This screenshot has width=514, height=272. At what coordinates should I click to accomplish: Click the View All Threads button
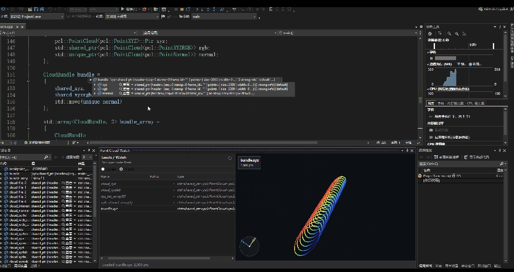click(446, 157)
